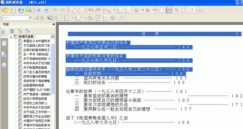Select the pencil drawing tool
The width and height of the screenshot is (243, 129).
coord(80,18)
